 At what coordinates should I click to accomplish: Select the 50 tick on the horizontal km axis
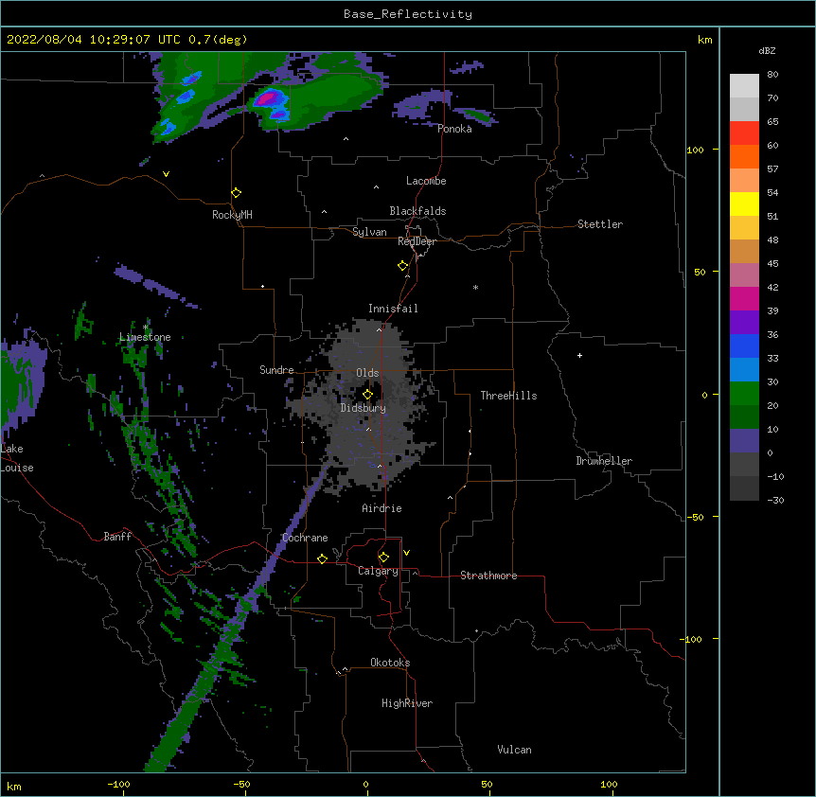pos(487,784)
